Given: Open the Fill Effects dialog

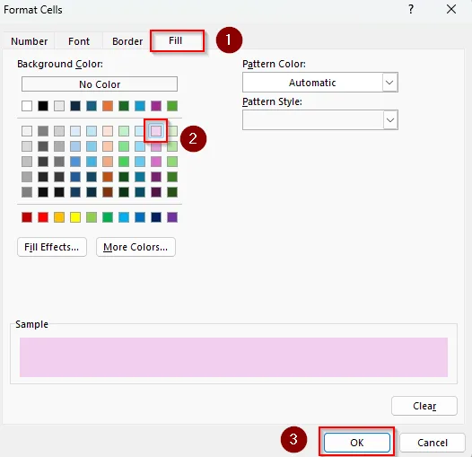Looking at the screenshot, I should 52,247.
